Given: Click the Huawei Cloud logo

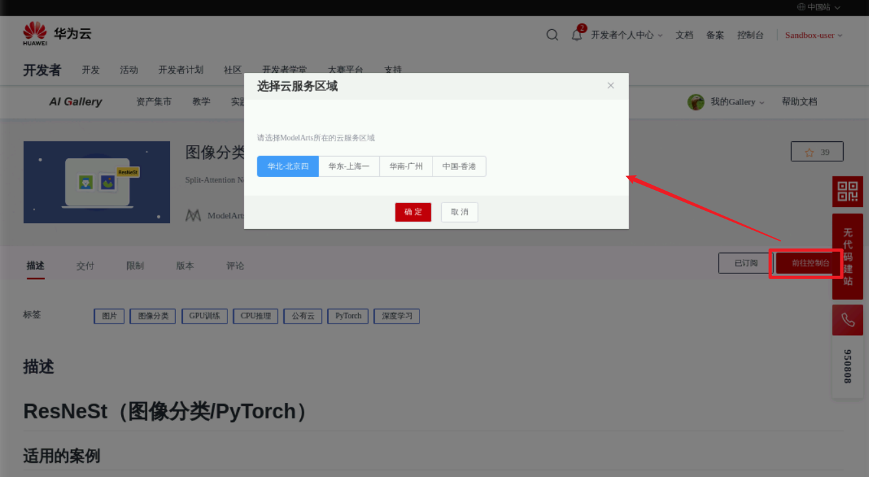Looking at the screenshot, I should pos(57,34).
